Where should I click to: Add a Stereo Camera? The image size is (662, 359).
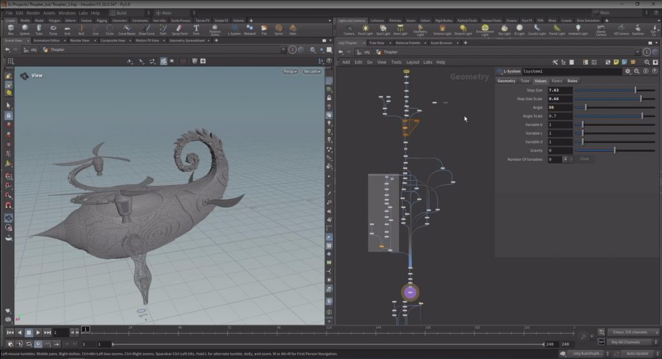click(601, 30)
